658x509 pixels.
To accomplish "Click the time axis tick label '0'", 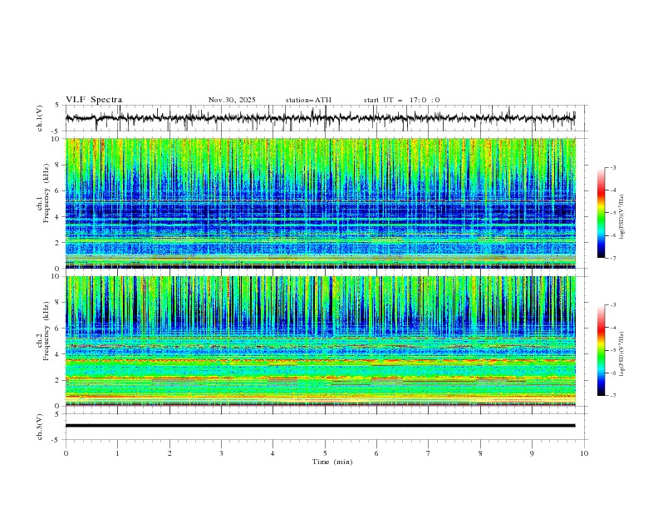I will click(x=66, y=453).
